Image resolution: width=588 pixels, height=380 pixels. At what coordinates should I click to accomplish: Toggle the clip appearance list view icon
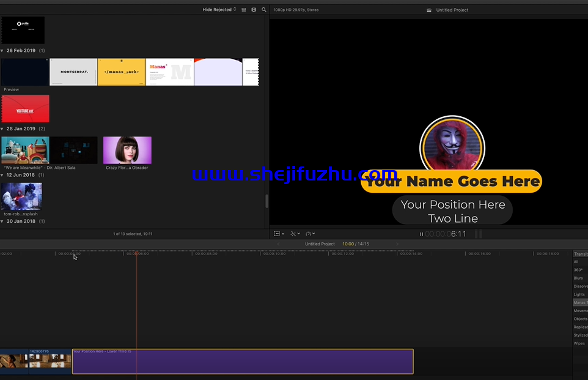pos(244,10)
